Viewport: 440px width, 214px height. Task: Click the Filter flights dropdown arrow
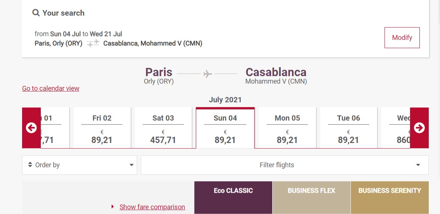point(418,165)
